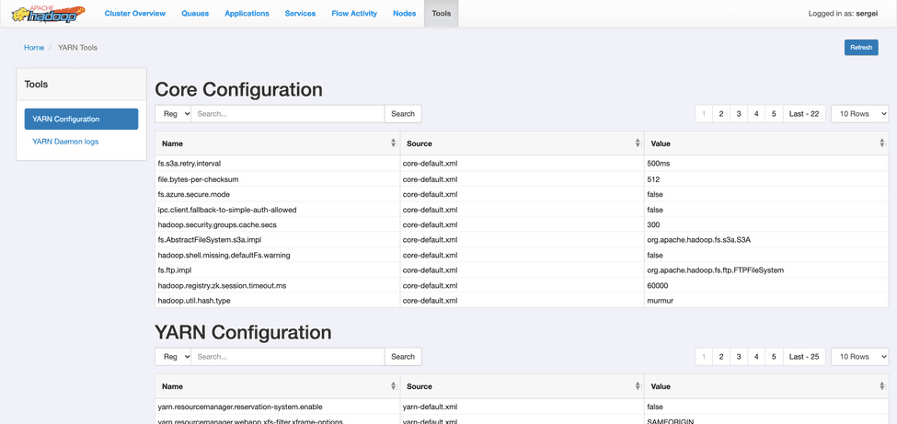Viewport: 897px width, 424px height.
Task: Open Core Configuration Reg search-type dropdown
Action: pos(173,114)
